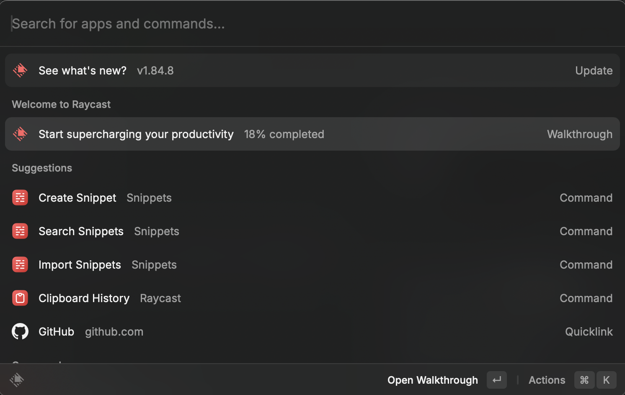The height and width of the screenshot is (395, 625).
Task: Click the Search Snippets red icon
Action: tap(20, 231)
